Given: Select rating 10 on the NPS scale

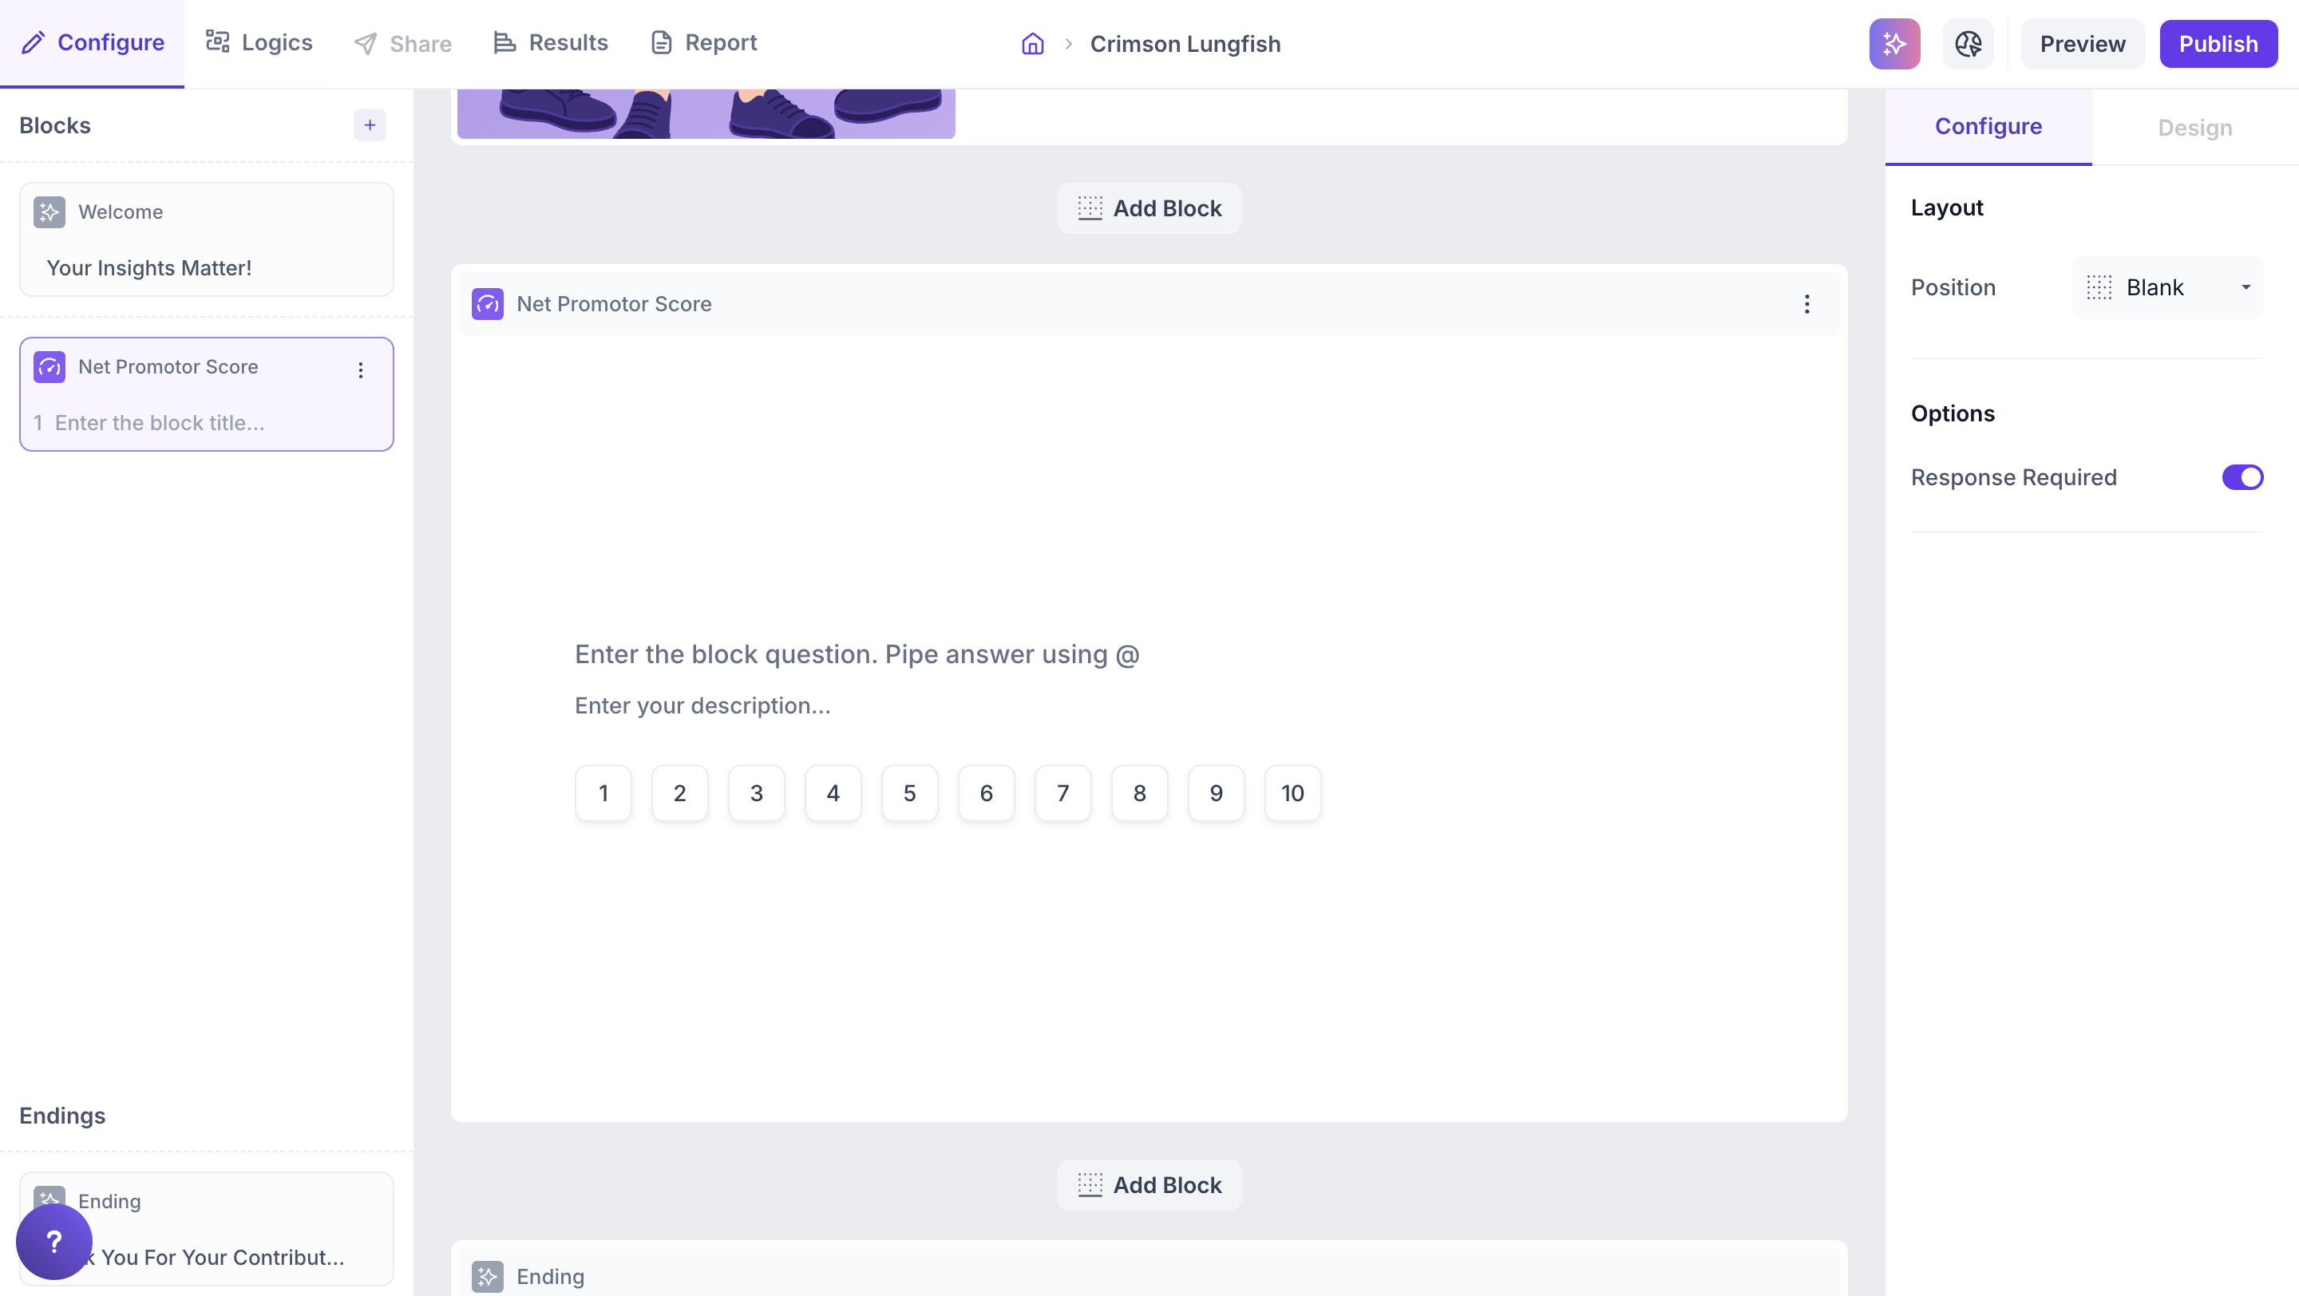Looking at the screenshot, I should [x=1292, y=793].
